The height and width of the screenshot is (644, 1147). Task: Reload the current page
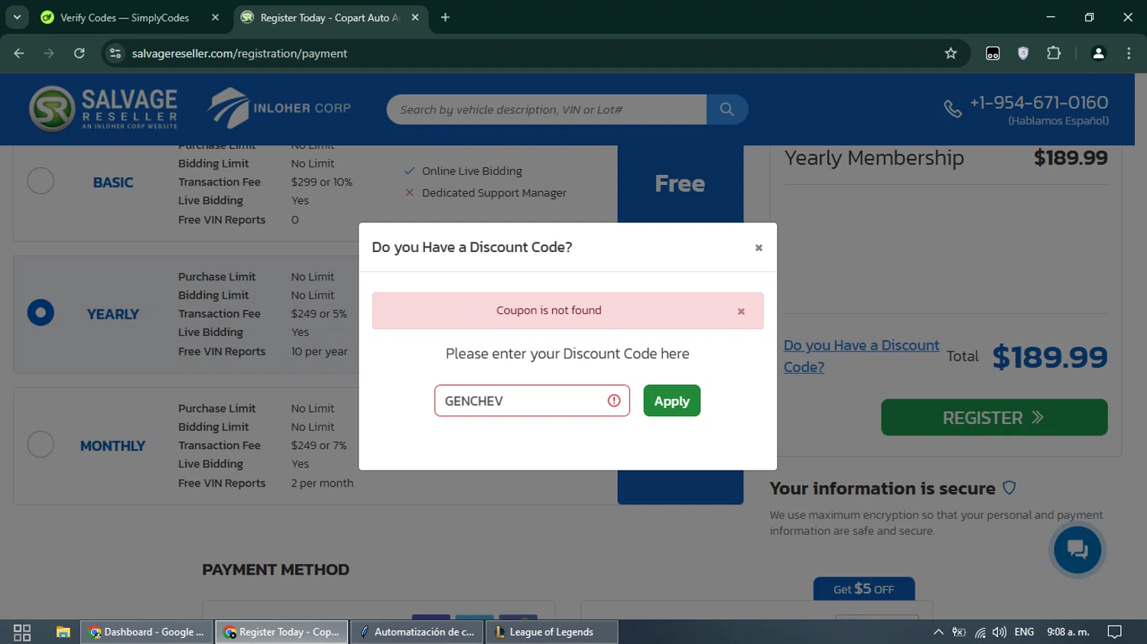pyautogui.click(x=80, y=53)
